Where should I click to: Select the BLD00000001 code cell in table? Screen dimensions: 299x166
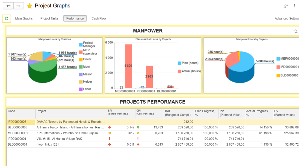coord(21,144)
